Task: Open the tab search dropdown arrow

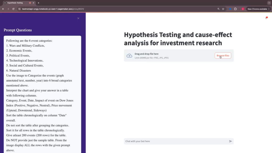Action: (x=269, y=3)
